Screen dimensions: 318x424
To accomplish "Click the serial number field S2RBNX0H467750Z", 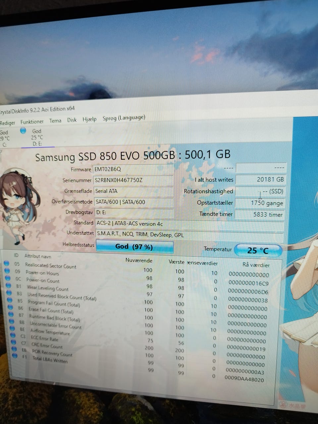I will coord(133,180).
